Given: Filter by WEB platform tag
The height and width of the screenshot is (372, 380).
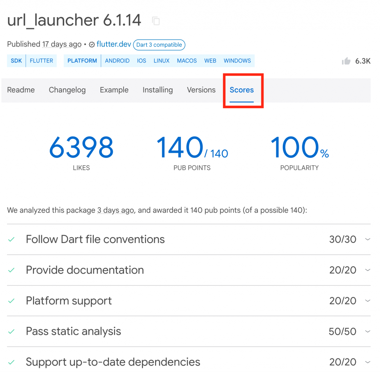Looking at the screenshot, I should coord(210,61).
